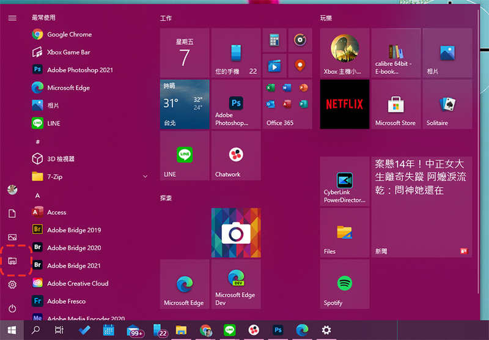The image size is (489, 340).
Task: Open the Taipei weather tile
Action: click(x=184, y=104)
